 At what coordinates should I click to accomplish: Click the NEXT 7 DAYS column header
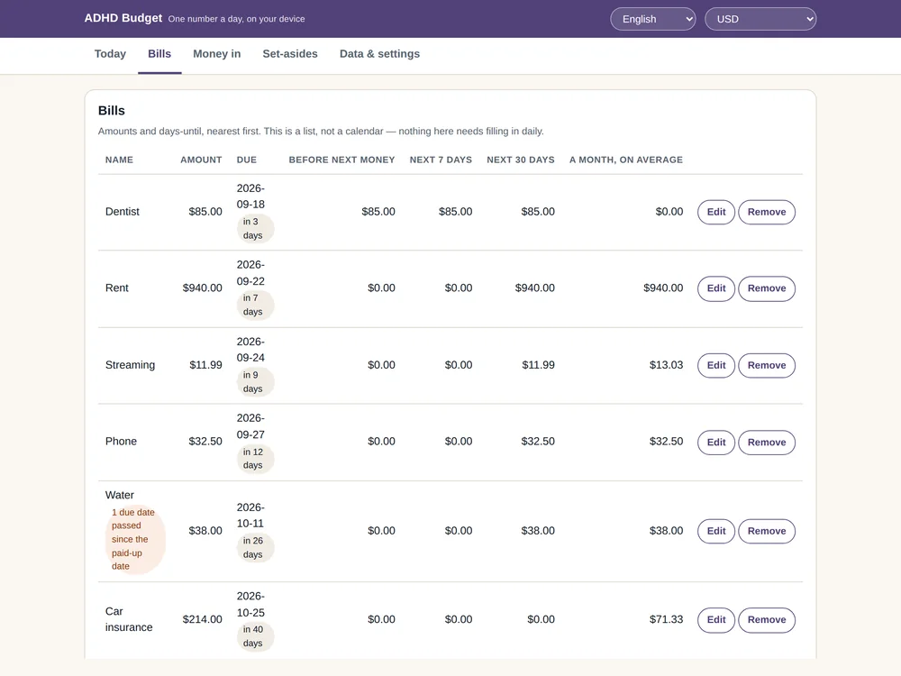coord(441,160)
